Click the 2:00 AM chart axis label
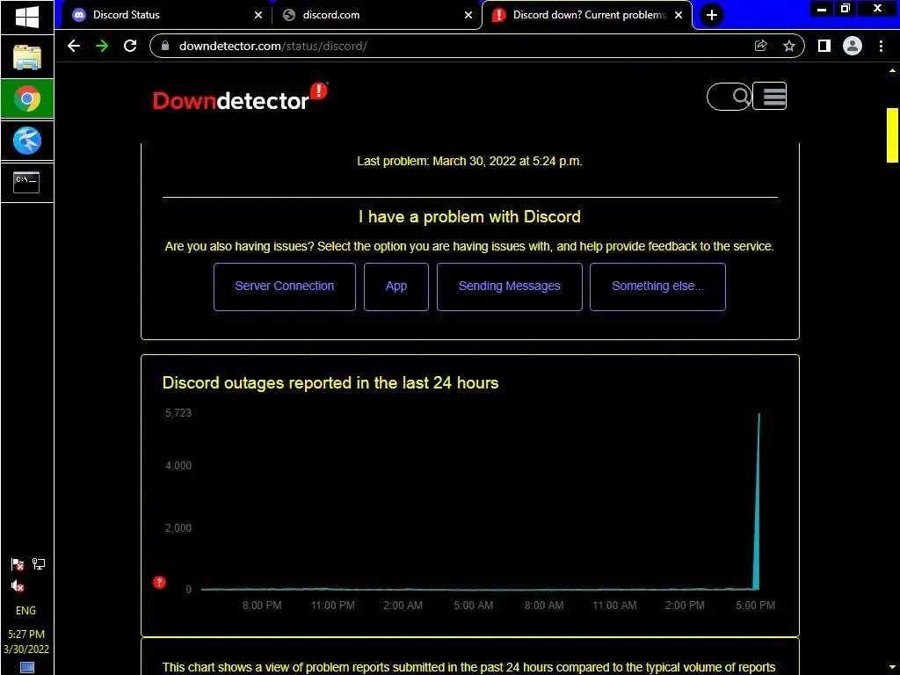 [403, 606]
